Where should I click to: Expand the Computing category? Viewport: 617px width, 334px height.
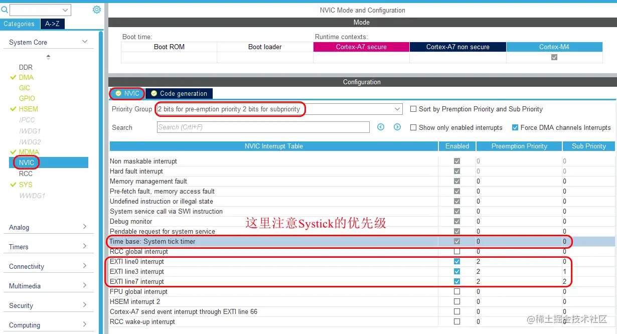[x=85, y=324]
